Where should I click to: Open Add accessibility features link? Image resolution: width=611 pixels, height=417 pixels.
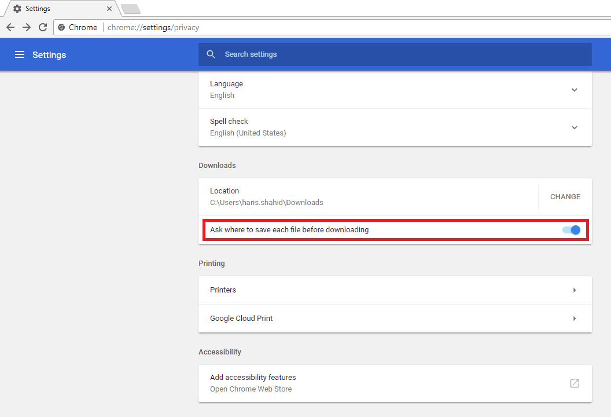pyautogui.click(x=253, y=377)
